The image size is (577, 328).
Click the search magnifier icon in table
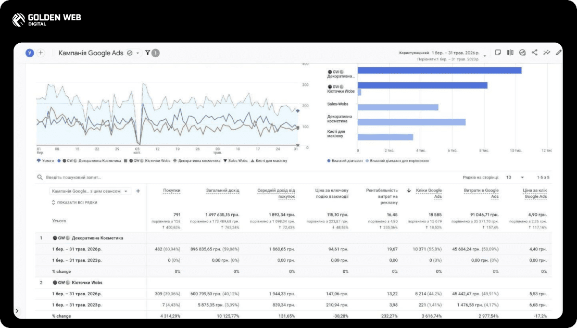click(x=40, y=177)
